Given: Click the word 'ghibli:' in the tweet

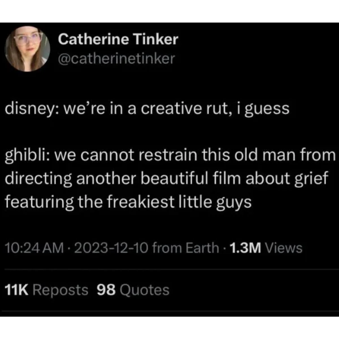Looking at the screenshot, I should 28,155.
